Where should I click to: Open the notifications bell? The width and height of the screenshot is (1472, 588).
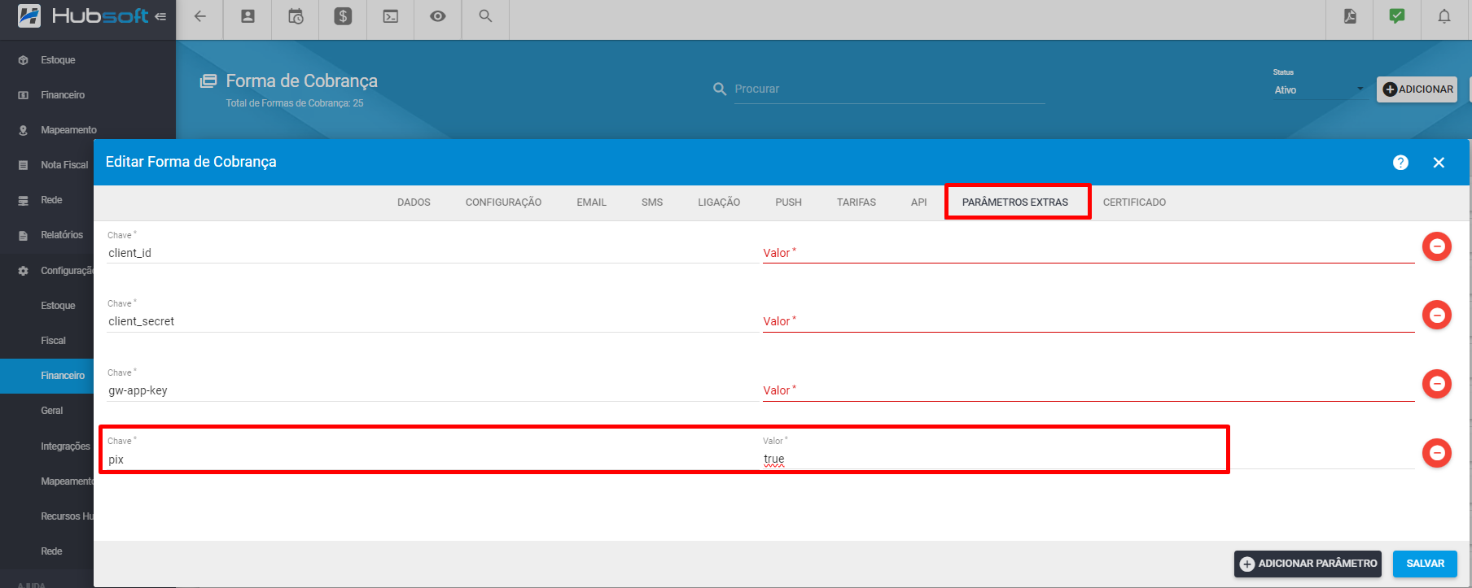(1444, 16)
